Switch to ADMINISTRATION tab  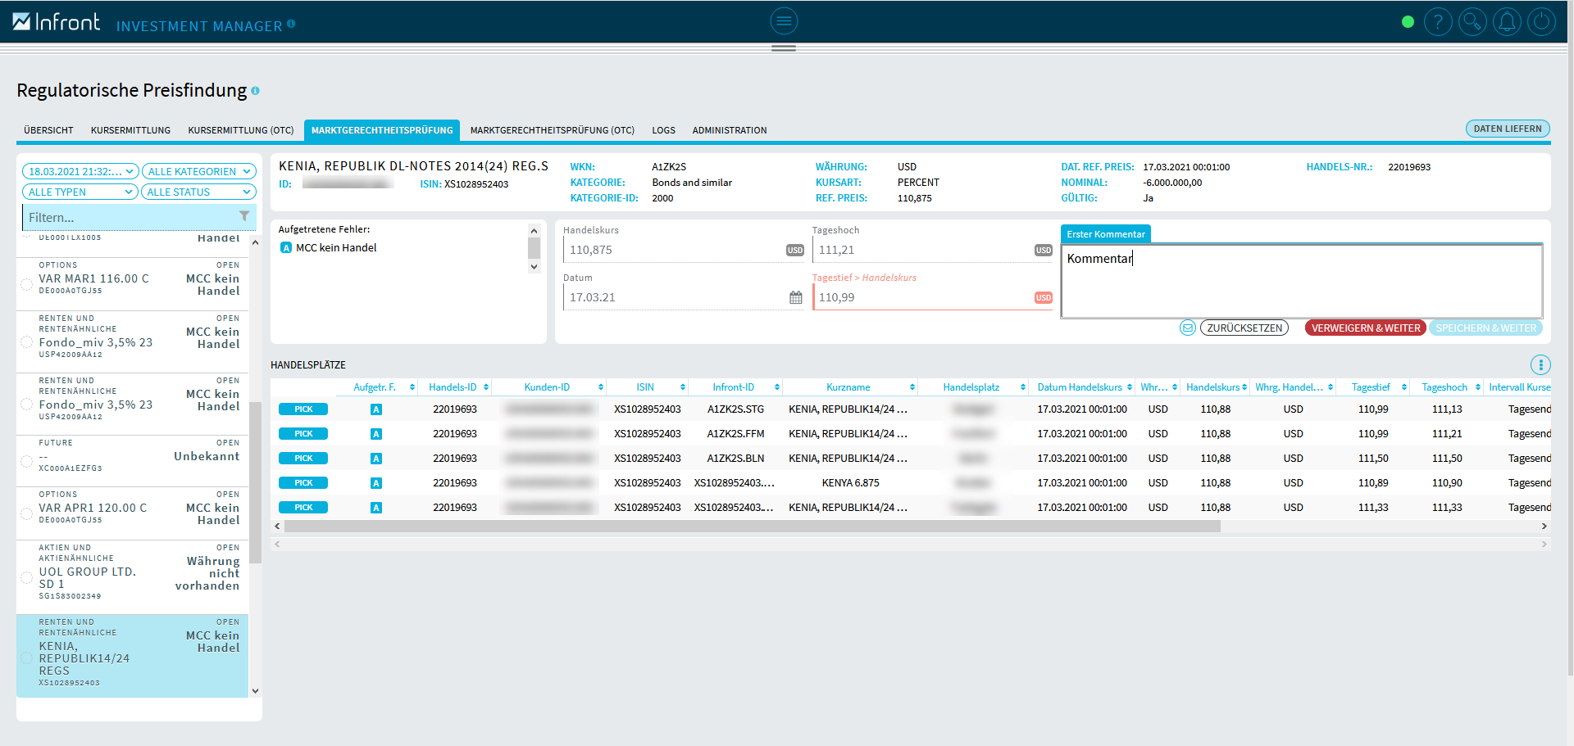coord(729,130)
